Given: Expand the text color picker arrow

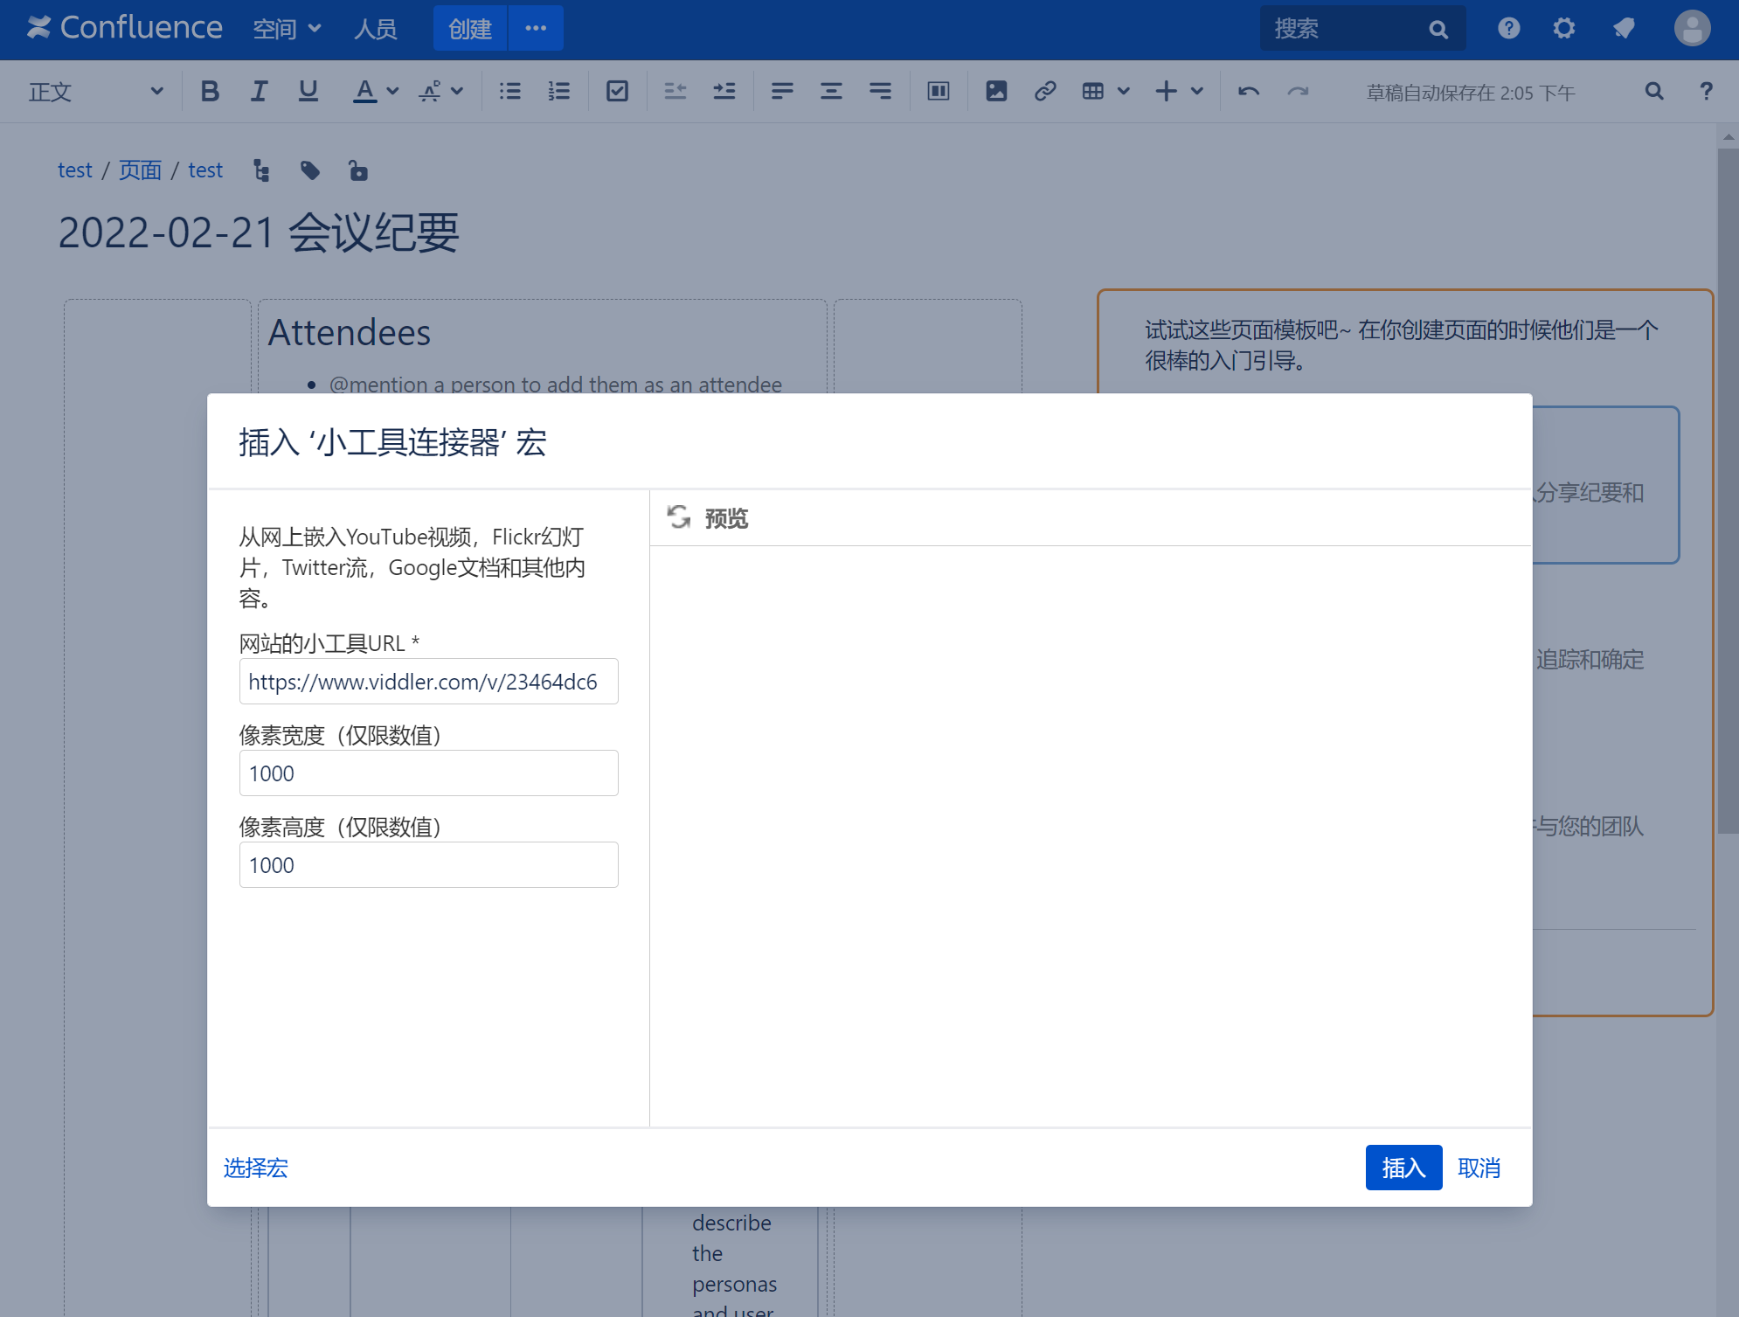Looking at the screenshot, I should pyautogui.click(x=393, y=91).
